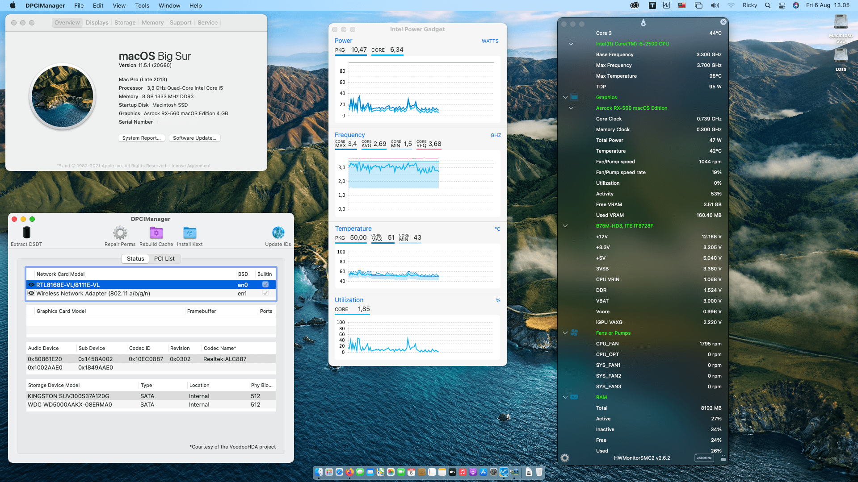
Task: Click eye icon next to Wireless Network Adapter
Action: coord(31,293)
